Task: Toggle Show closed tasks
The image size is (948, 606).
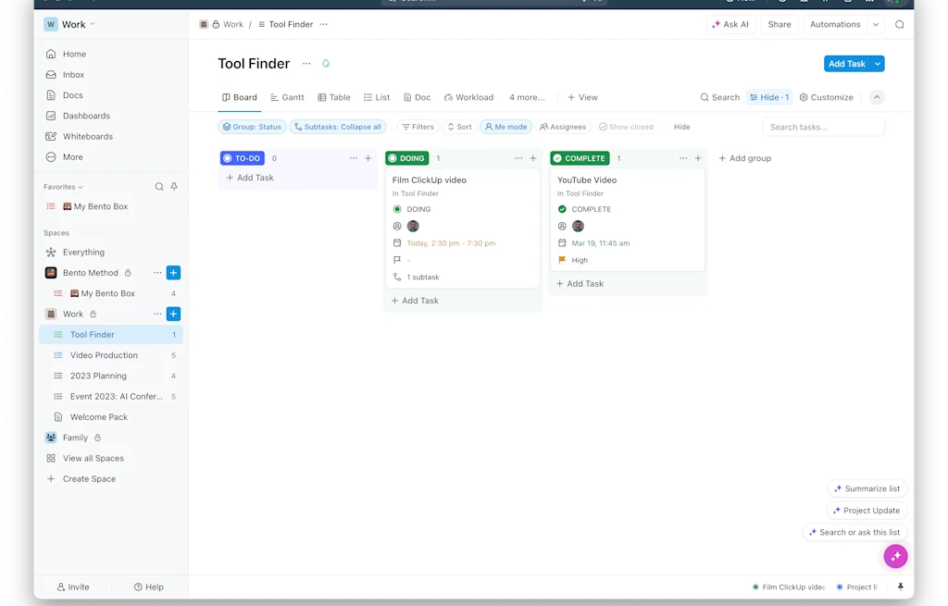Action: click(627, 127)
